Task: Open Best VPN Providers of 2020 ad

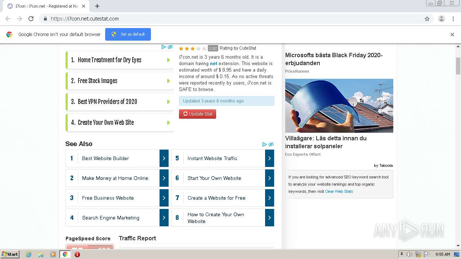Action: [120, 102]
